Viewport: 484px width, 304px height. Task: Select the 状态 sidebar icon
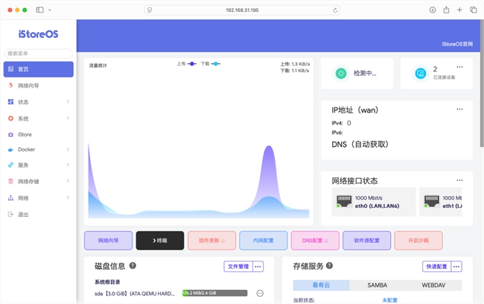click(x=11, y=102)
